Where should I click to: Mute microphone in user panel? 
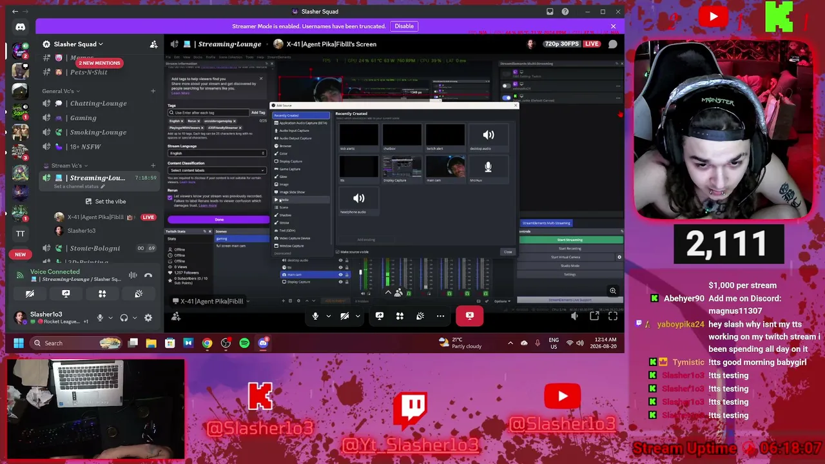tap(100, 318)
